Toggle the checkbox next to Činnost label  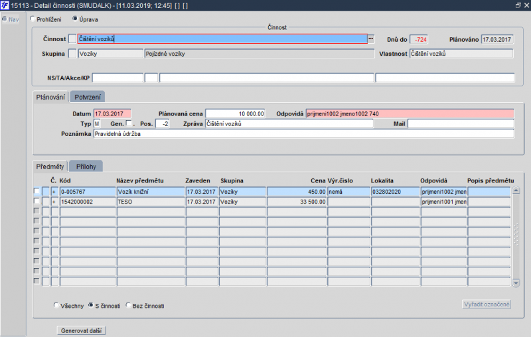pyautogui.click(x=72, y=39)
